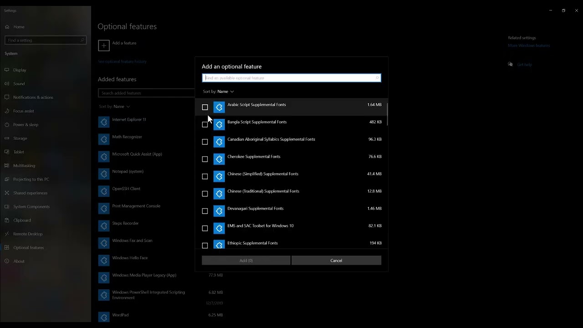Click the Search added features field
The width and height of the screenshot is (583, 328).
[146, 93]
